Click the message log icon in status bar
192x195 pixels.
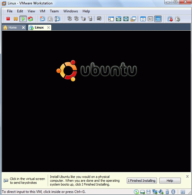pos(183,192)
